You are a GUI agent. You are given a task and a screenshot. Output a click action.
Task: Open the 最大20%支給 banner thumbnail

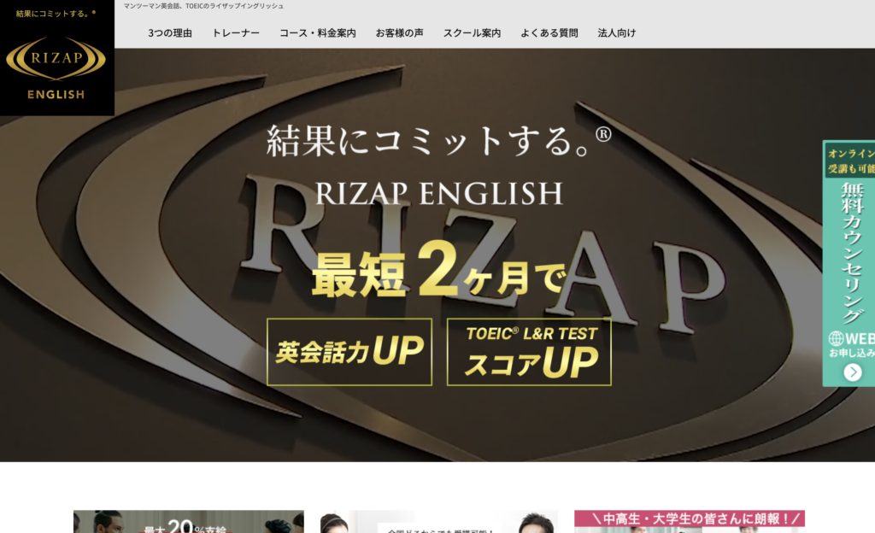pyautogui.click(x=188, y=522)
